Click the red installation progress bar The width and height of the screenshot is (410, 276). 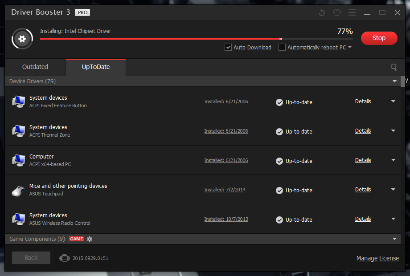point(197,39)
